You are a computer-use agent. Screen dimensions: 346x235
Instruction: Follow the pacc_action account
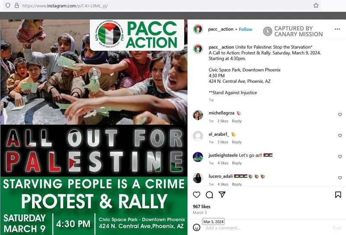coord(245,29)
